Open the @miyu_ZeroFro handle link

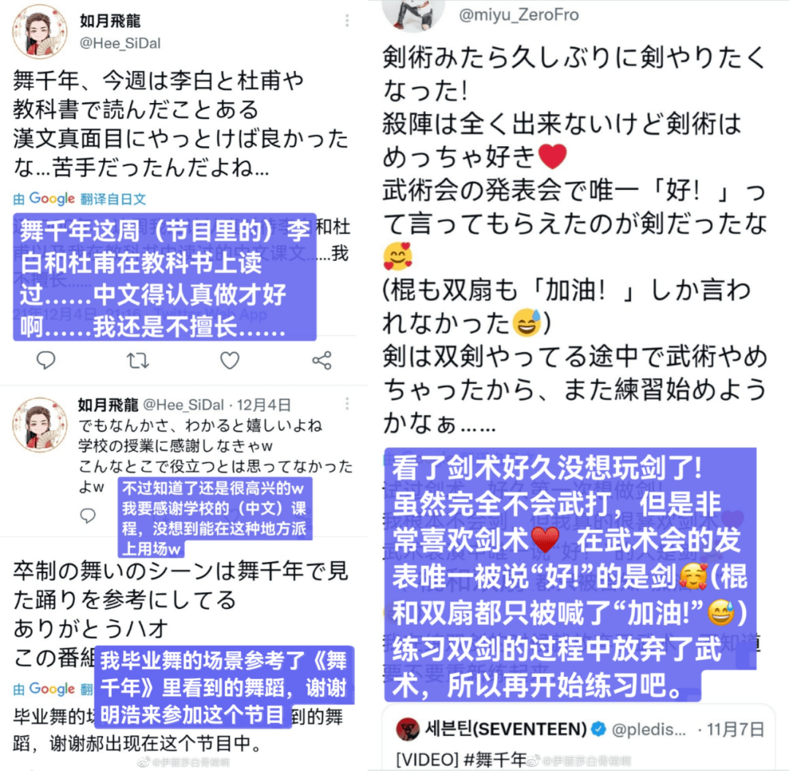pos(519,15)
